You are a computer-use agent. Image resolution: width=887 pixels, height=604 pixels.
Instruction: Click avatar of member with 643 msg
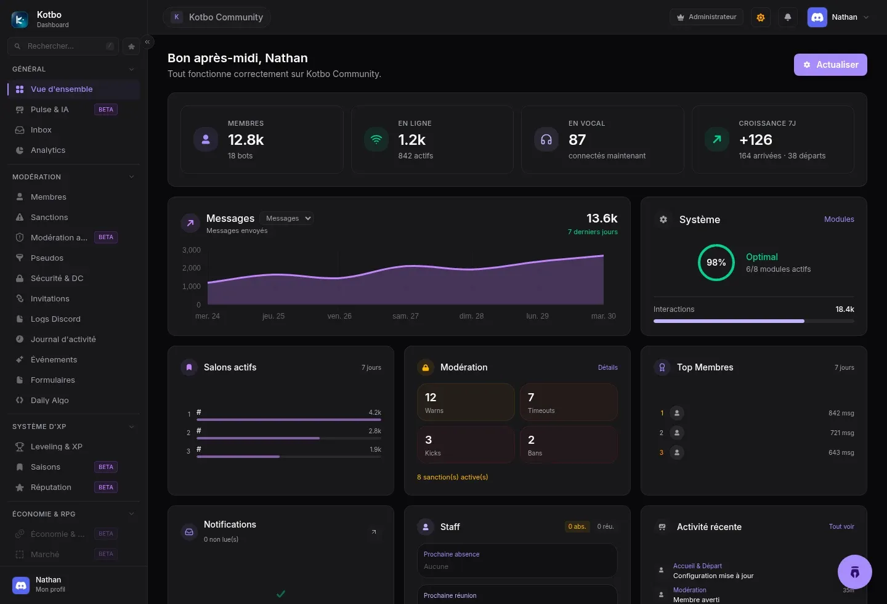[x=677, y=452]
